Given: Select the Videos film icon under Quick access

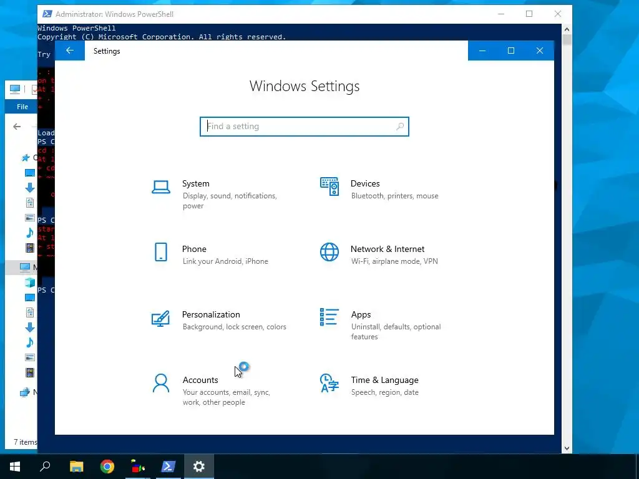Looking at the screenshot, I should (x=30, y=248).
